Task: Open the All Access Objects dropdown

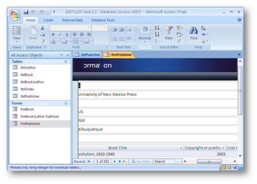Action: (62, 55)
